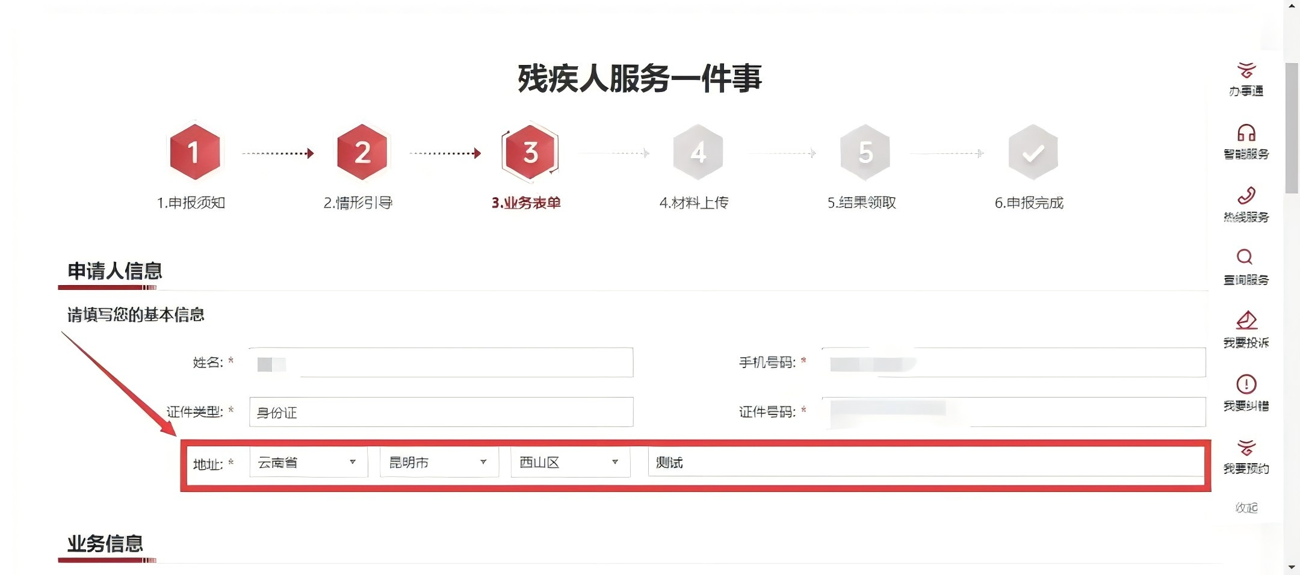This screenshot has height=575, width=1300.
Task: Select the checkmark completion hexagon icon
Action: [1033, 152]
